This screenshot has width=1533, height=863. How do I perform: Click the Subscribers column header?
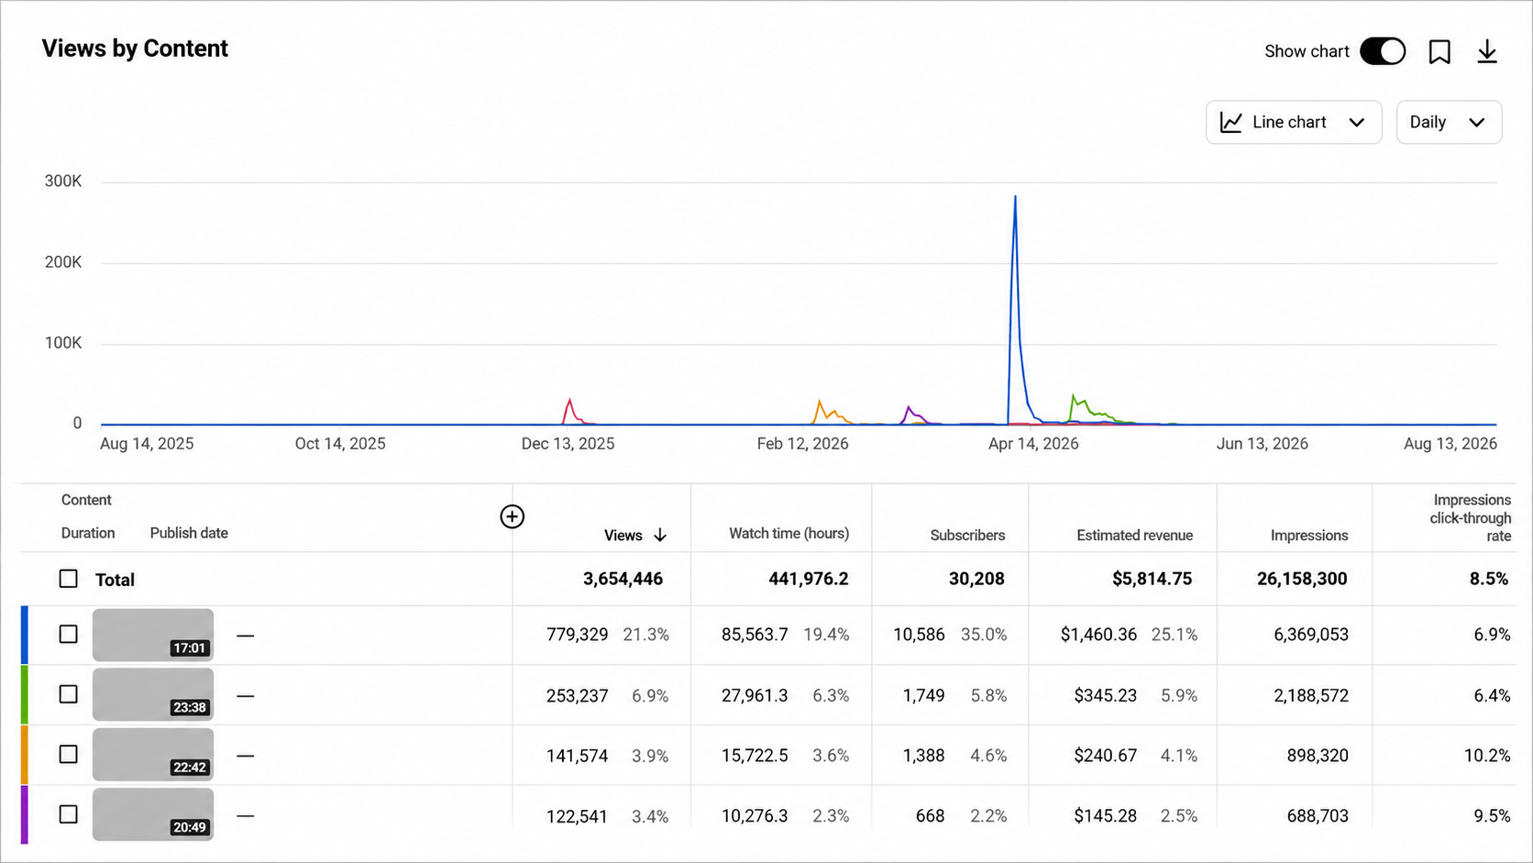click(x=967, y=536)
